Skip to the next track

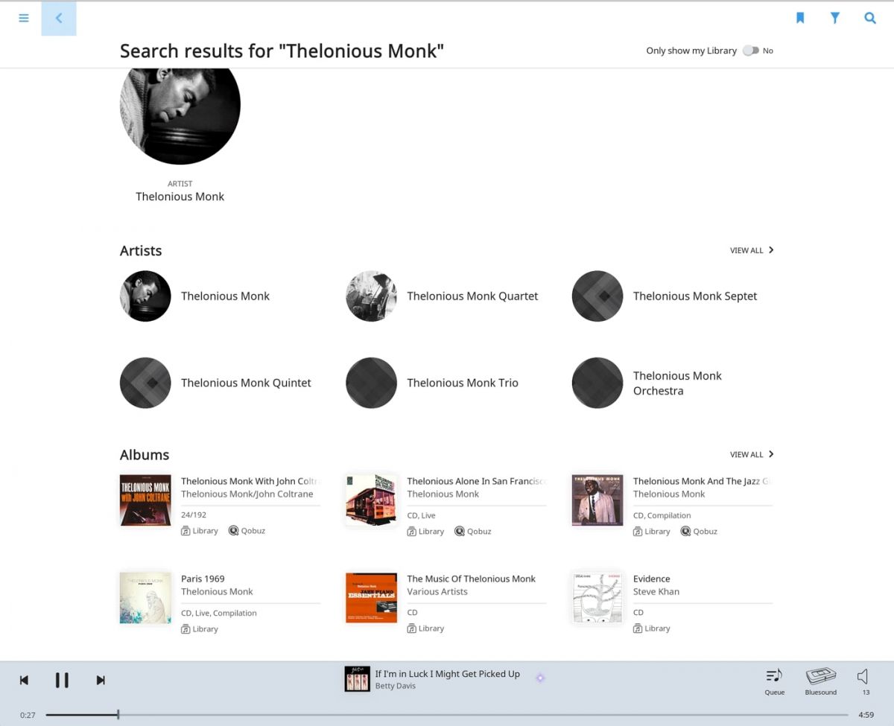coord(101,680)
